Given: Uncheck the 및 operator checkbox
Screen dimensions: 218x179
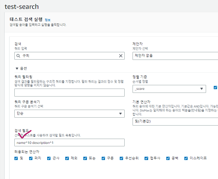Looking at the screenshot, I should (x=16, y=158).
